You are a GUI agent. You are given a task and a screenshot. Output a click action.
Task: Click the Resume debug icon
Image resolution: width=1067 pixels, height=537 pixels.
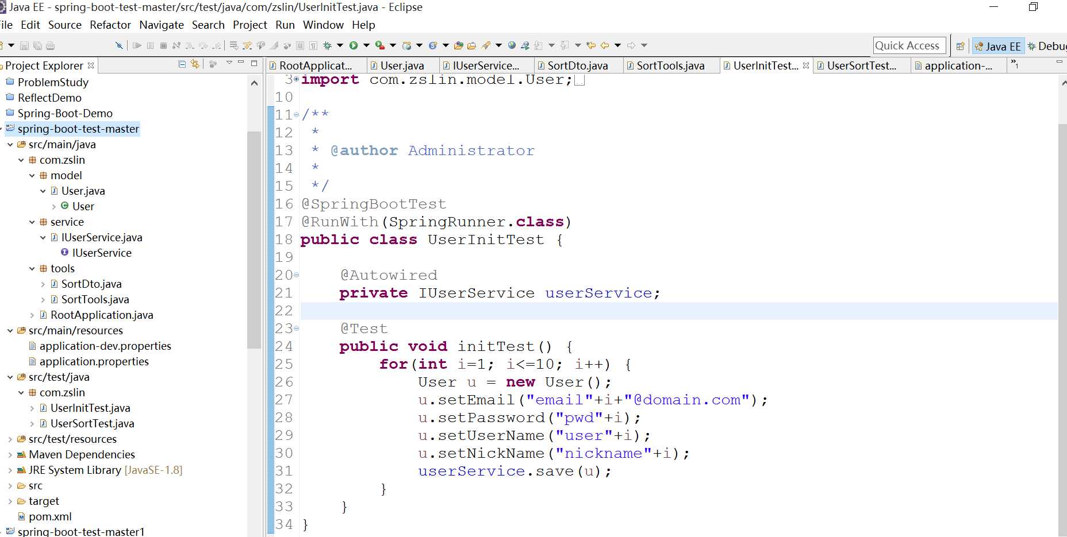click(137, 45)
